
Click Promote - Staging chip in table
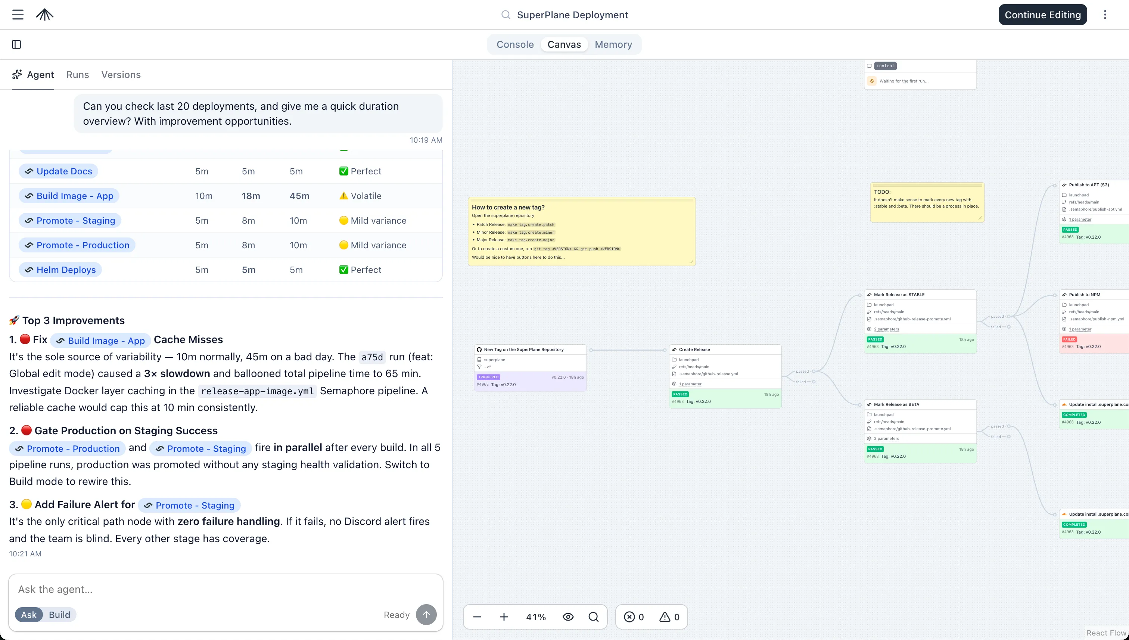(70, 220)
